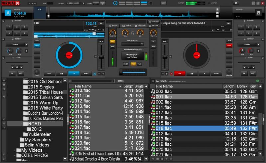Click the headphones icon in the mixer
The image size is (266, 163).
pyautogui.click(x=133, y=33)
